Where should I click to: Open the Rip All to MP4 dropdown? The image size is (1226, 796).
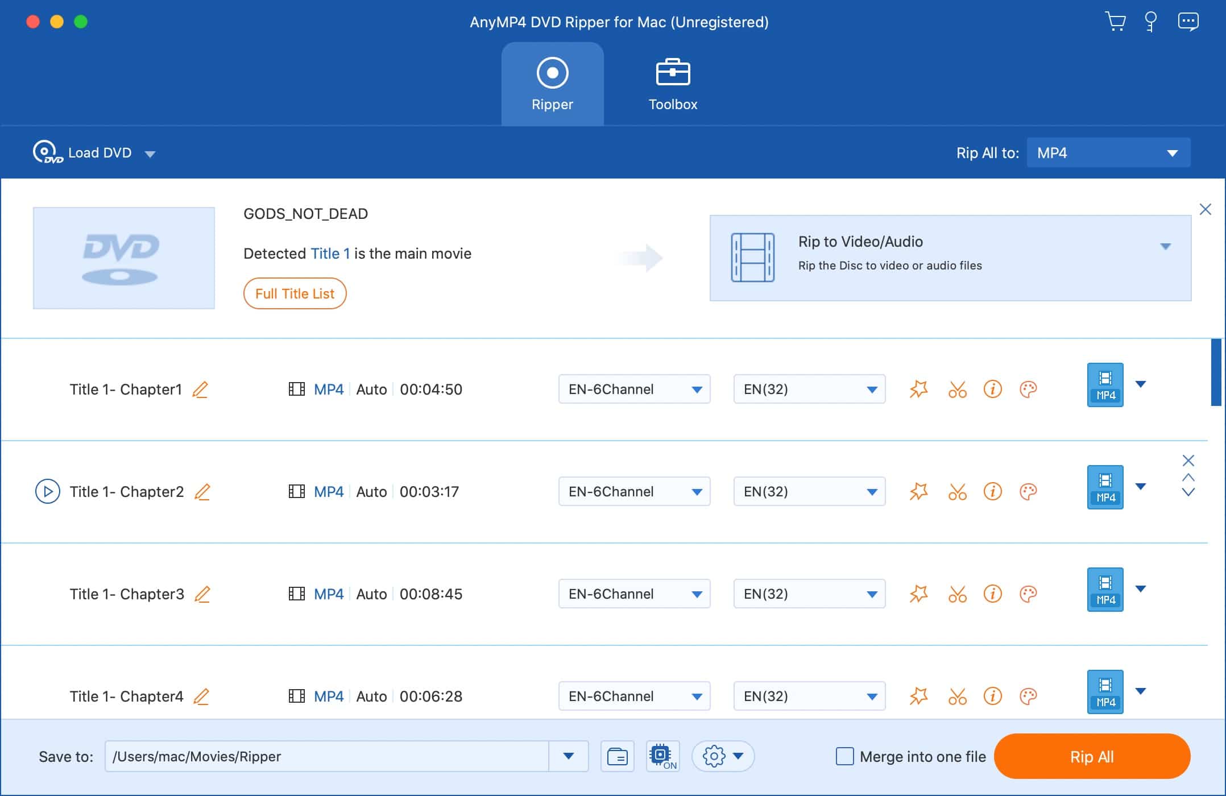1108,153
